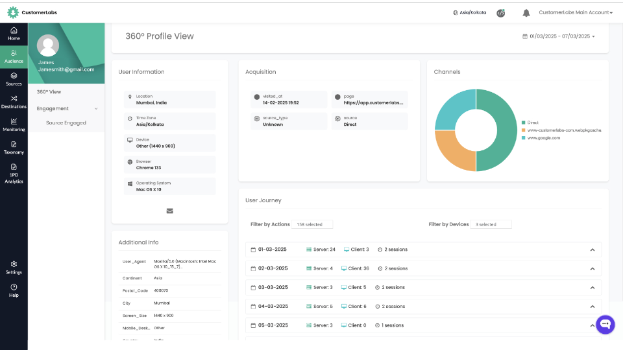Screen dimensions: 623x350
Task: Open the date range dropdown 01/03/2025 - 07/03/2025
Action: pos(559,36)
